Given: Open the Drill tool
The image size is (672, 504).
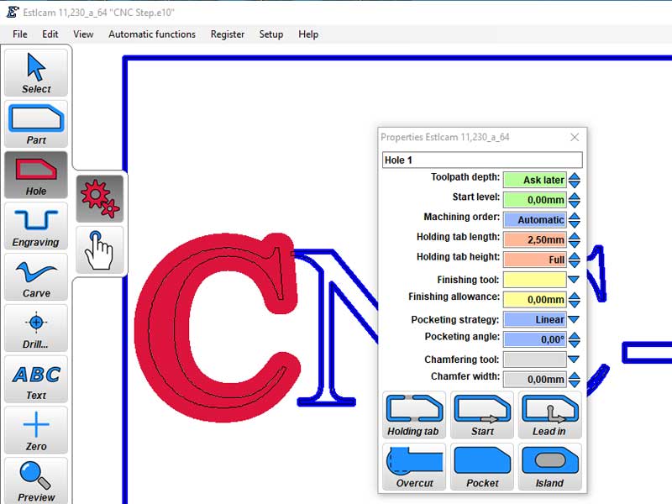Looking at the screenshot, I should [x=36, y=328].
